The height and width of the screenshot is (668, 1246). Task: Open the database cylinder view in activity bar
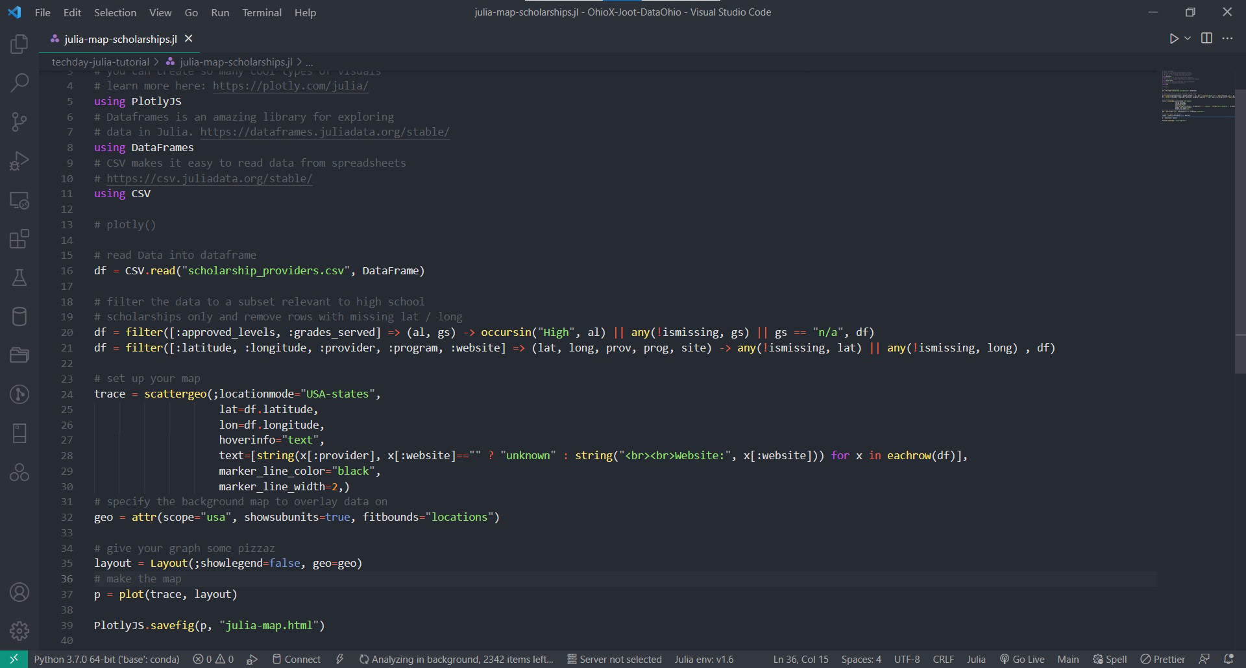(x=19, y=316)
